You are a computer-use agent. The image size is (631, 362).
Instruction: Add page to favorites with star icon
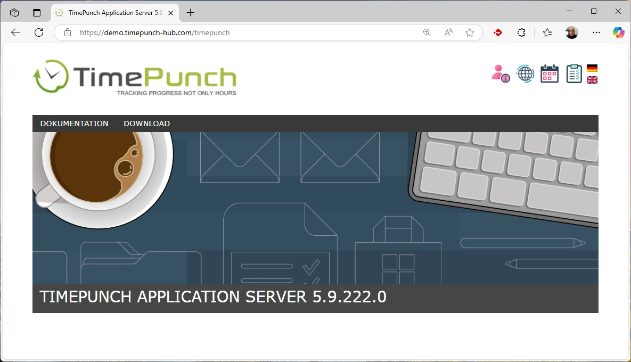470,32
